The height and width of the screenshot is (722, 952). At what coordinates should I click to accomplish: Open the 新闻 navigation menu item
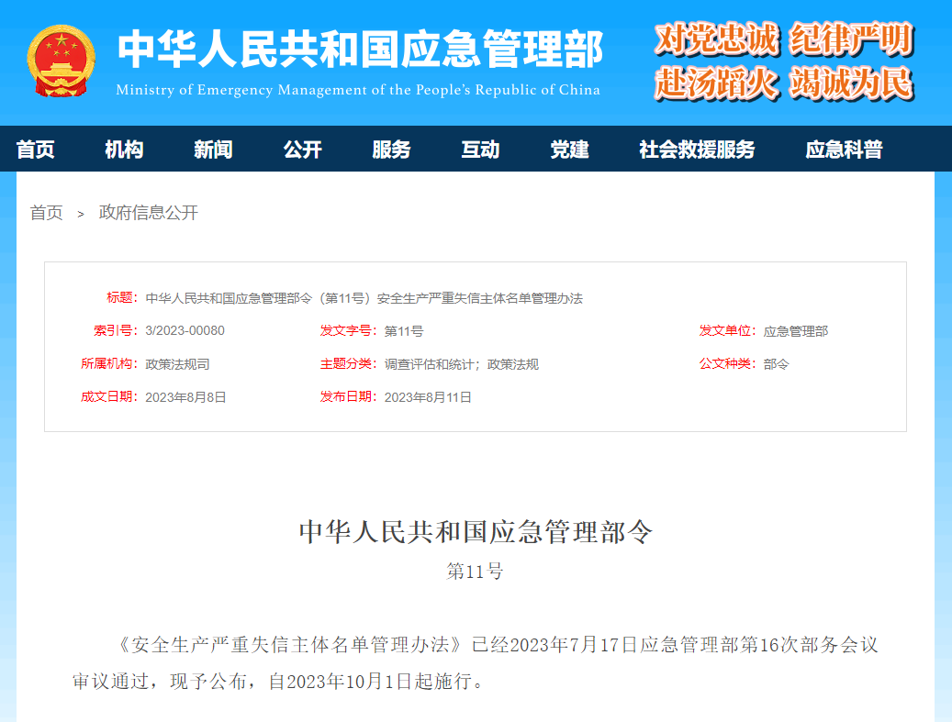pos(214,150)
